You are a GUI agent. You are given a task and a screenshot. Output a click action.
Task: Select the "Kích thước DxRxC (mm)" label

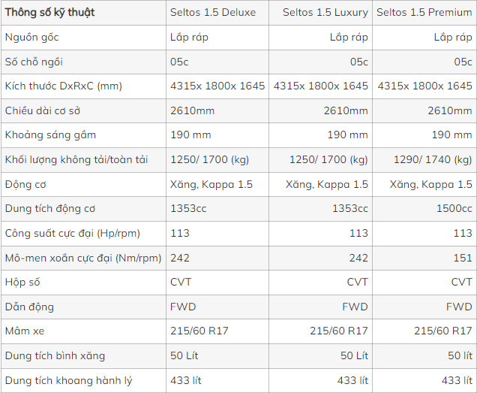tap(64, 86)
